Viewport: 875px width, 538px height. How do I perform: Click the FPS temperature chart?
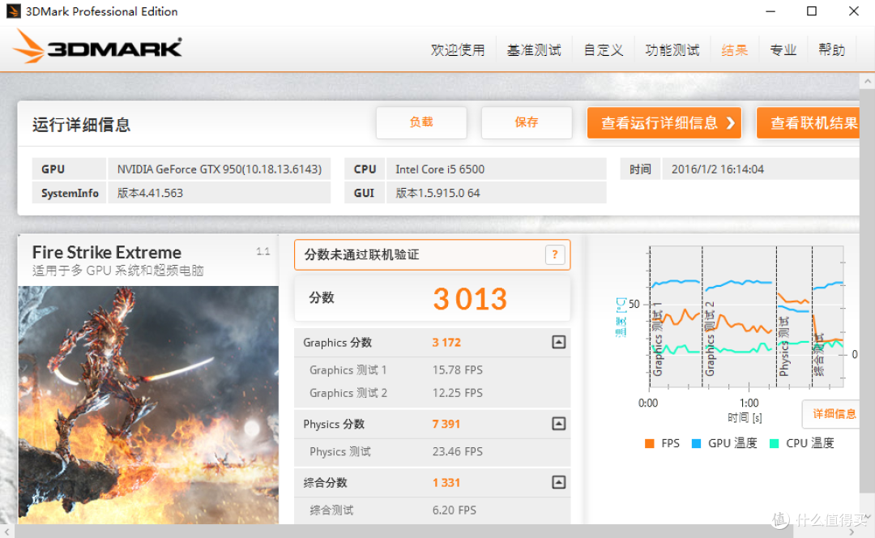(x=746, y=317)
